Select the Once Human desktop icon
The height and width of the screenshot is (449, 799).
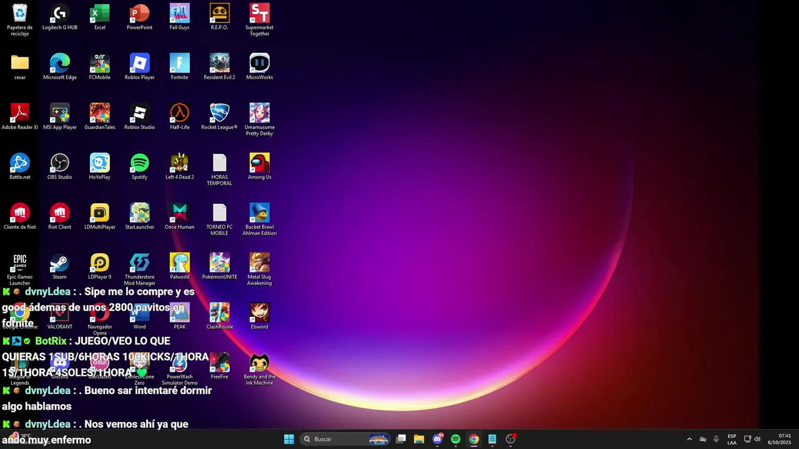(x=180, y=216)
